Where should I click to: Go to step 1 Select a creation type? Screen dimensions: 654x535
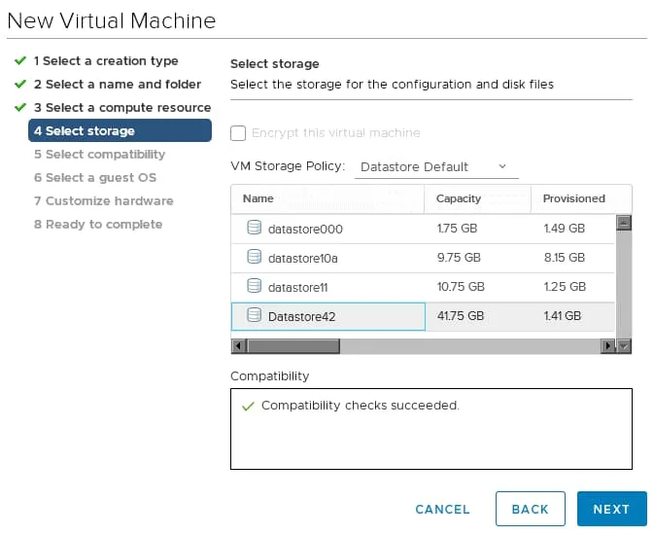[106, 60]
